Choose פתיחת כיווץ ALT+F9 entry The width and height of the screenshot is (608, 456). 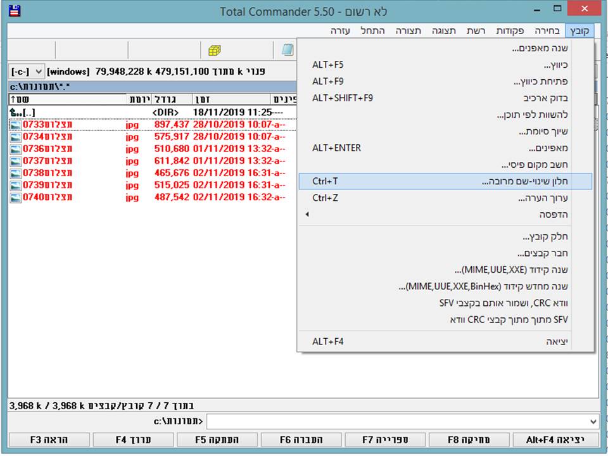click(445, 82)
